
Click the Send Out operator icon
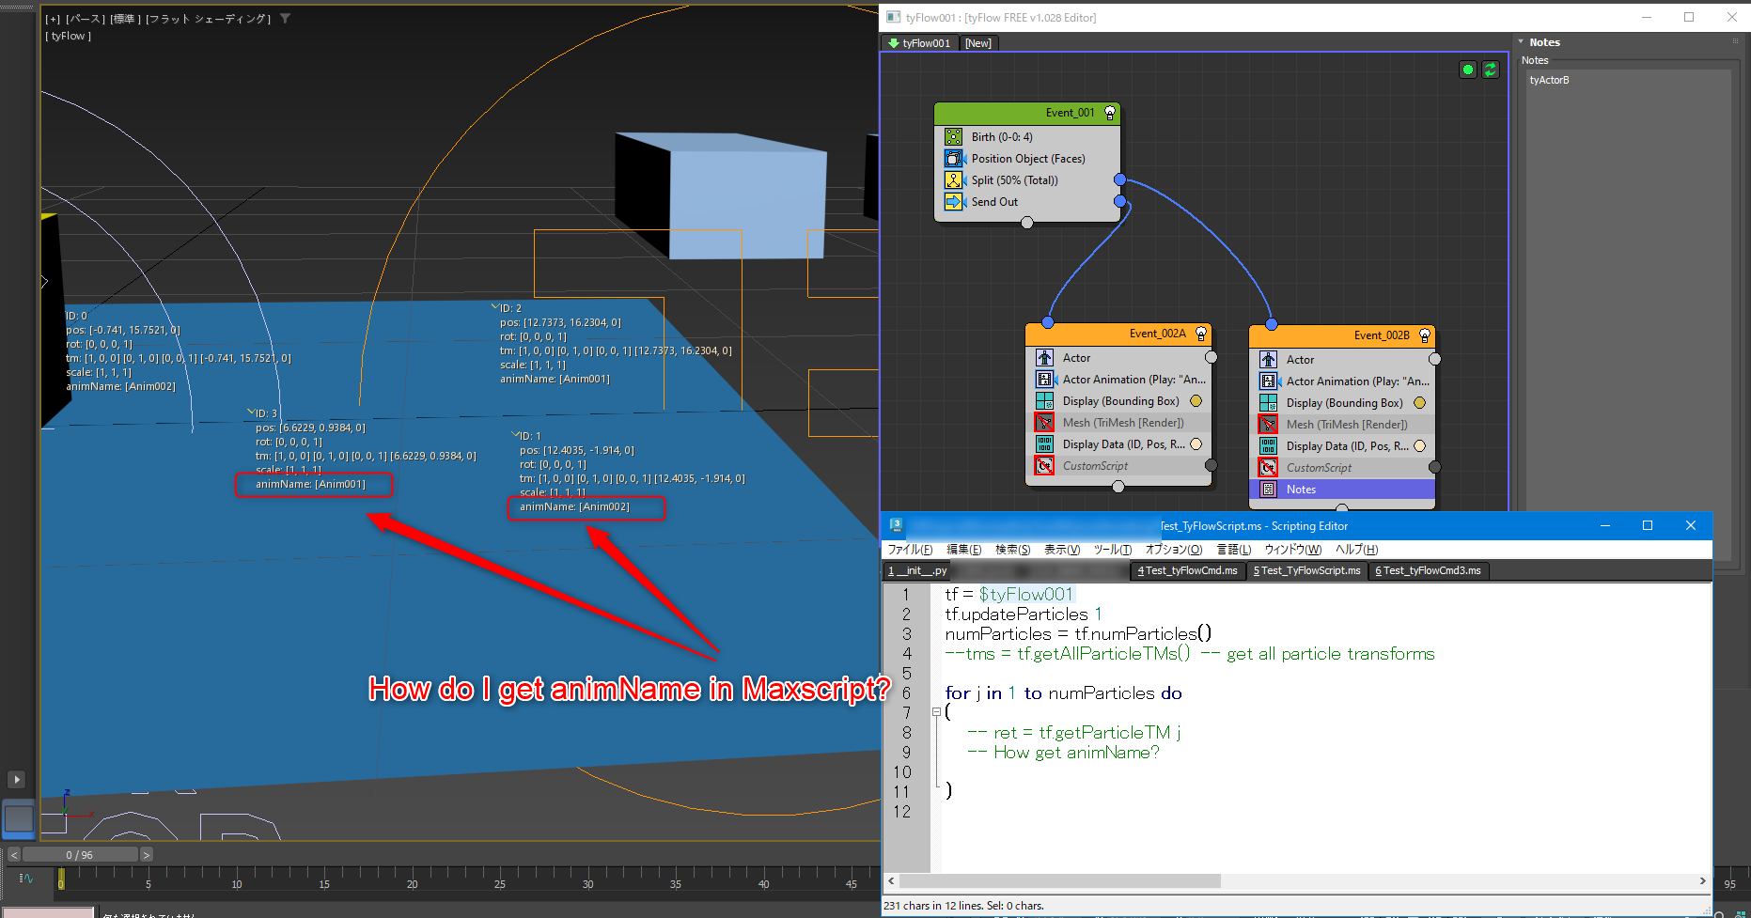coord(953,202)
